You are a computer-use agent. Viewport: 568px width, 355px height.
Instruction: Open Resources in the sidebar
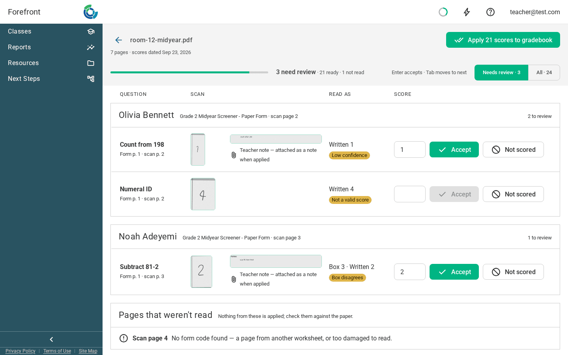tap(51, 63)
